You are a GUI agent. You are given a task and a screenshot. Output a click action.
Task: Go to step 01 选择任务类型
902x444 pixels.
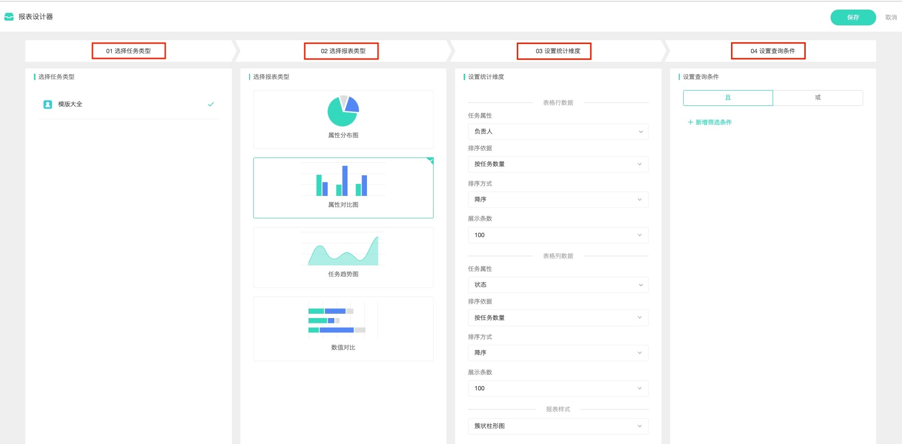point(128,51)
